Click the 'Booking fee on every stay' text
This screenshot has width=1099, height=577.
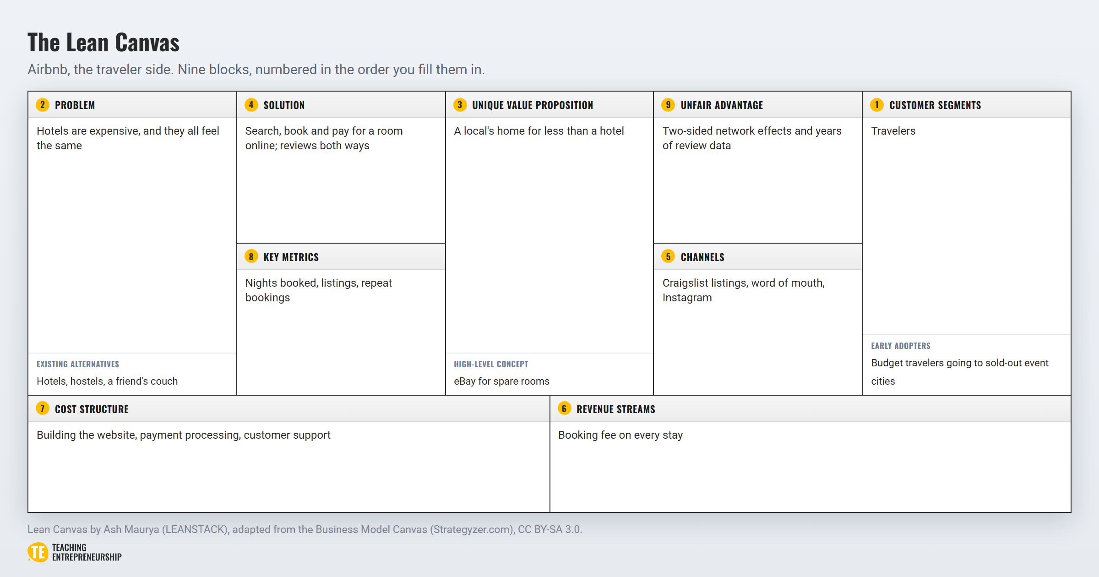(620, 435)
